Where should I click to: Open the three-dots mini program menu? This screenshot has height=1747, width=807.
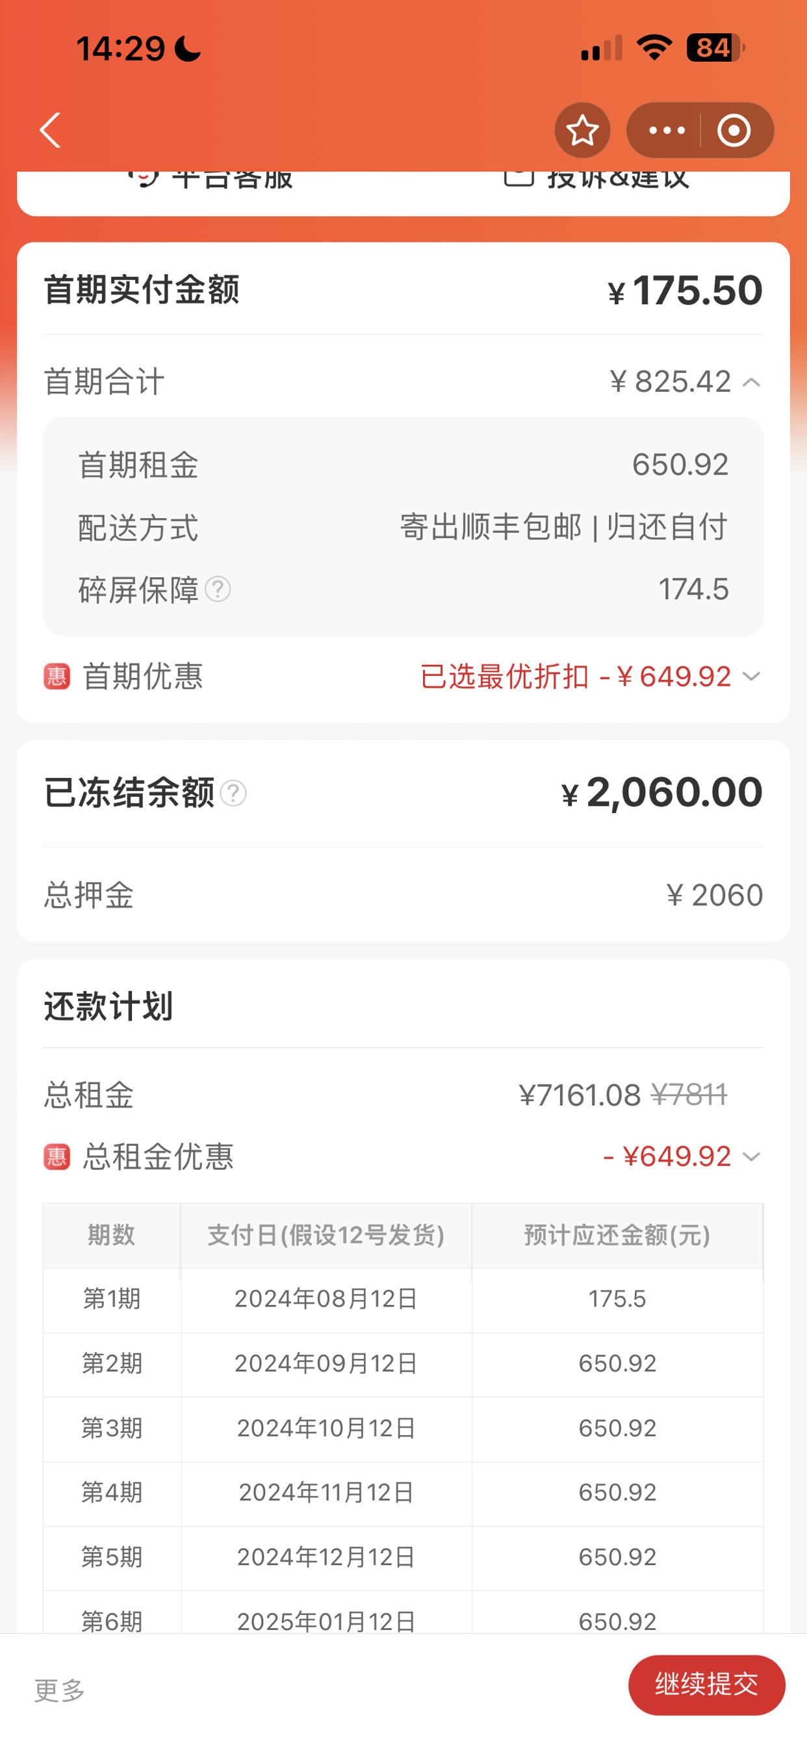[x=667, y=130]
